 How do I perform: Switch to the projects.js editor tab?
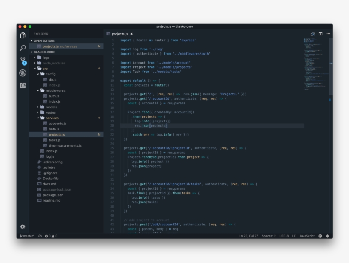click(x=120, y=33)
